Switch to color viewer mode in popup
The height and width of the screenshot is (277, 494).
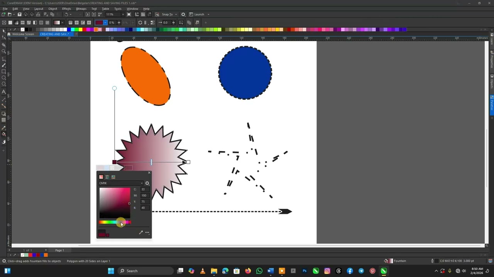(x=101, y=177)
